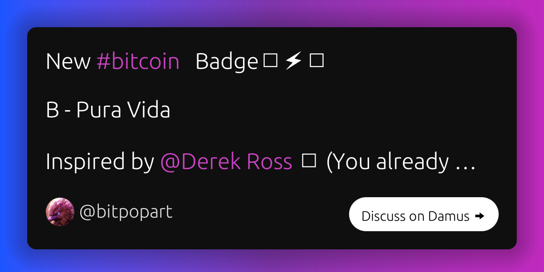
Task: Click the "(You already" text
Action: 388,162
